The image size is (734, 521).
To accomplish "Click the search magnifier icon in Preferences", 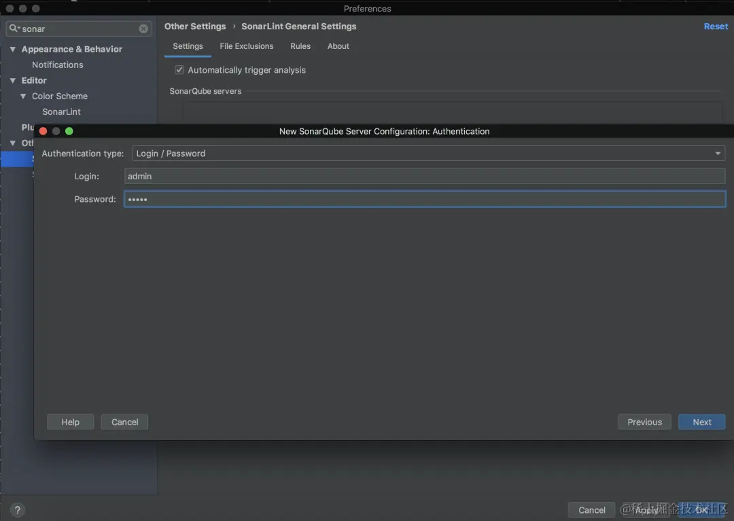I will [x=14, y=29].
